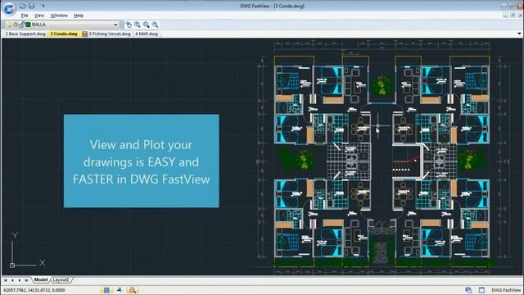
Task: Click the coordinates readout in status bar
Action: pos(34,290)
